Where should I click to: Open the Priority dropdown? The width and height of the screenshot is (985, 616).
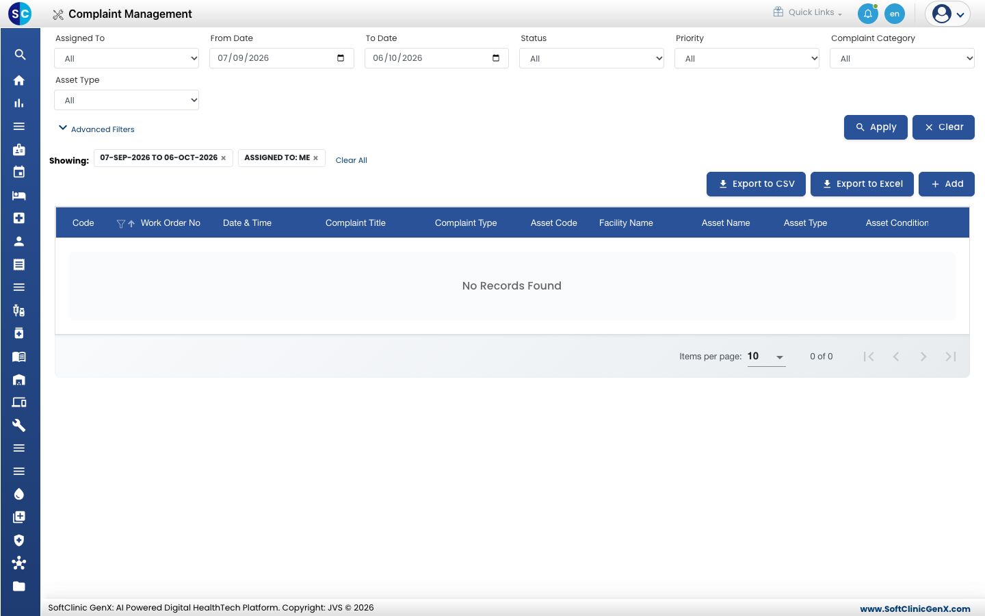click(x=747, y=58)
